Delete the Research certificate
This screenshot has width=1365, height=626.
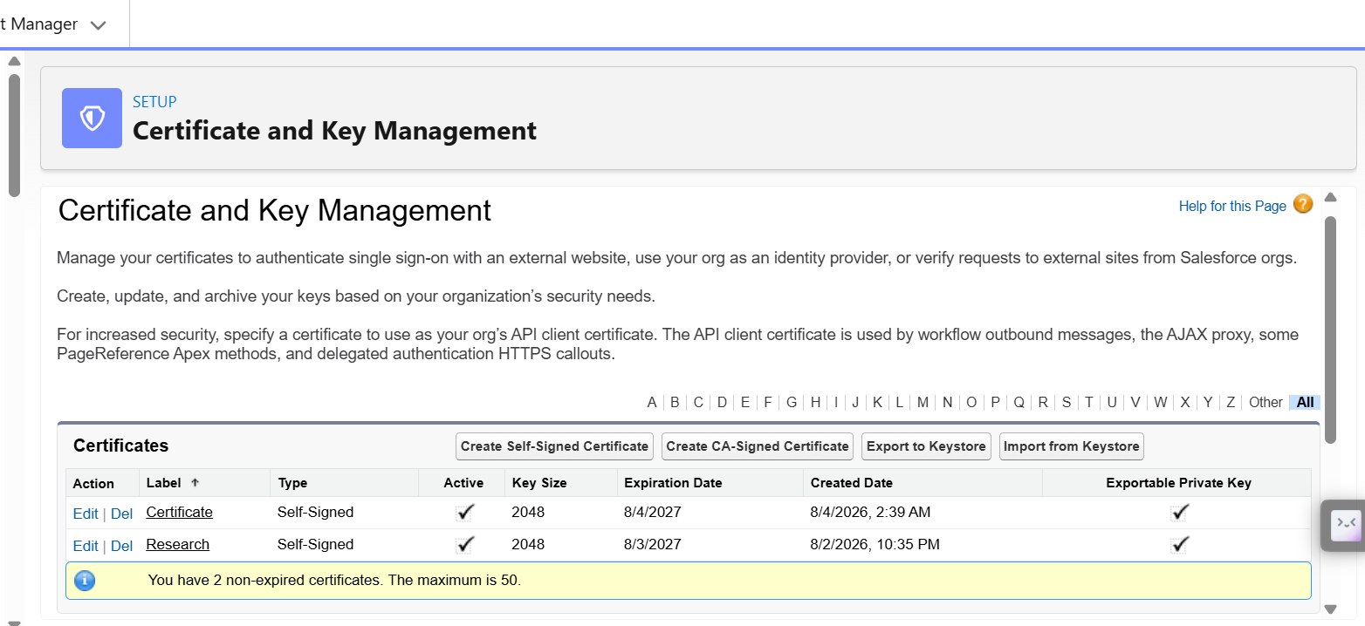point(121,546)
